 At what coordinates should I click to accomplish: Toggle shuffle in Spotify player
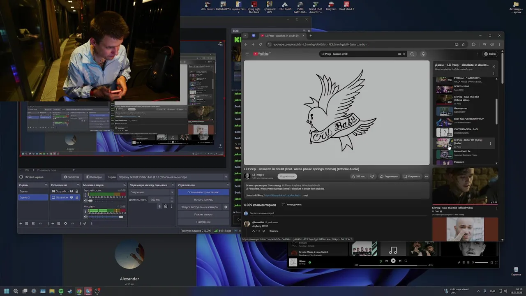pos(381,261)
